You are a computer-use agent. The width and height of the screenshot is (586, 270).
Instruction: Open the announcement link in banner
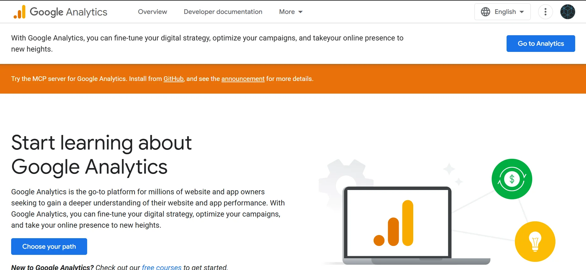point(243,79)
